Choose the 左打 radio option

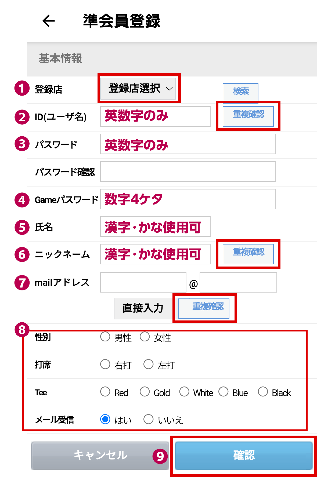point(148,364)
